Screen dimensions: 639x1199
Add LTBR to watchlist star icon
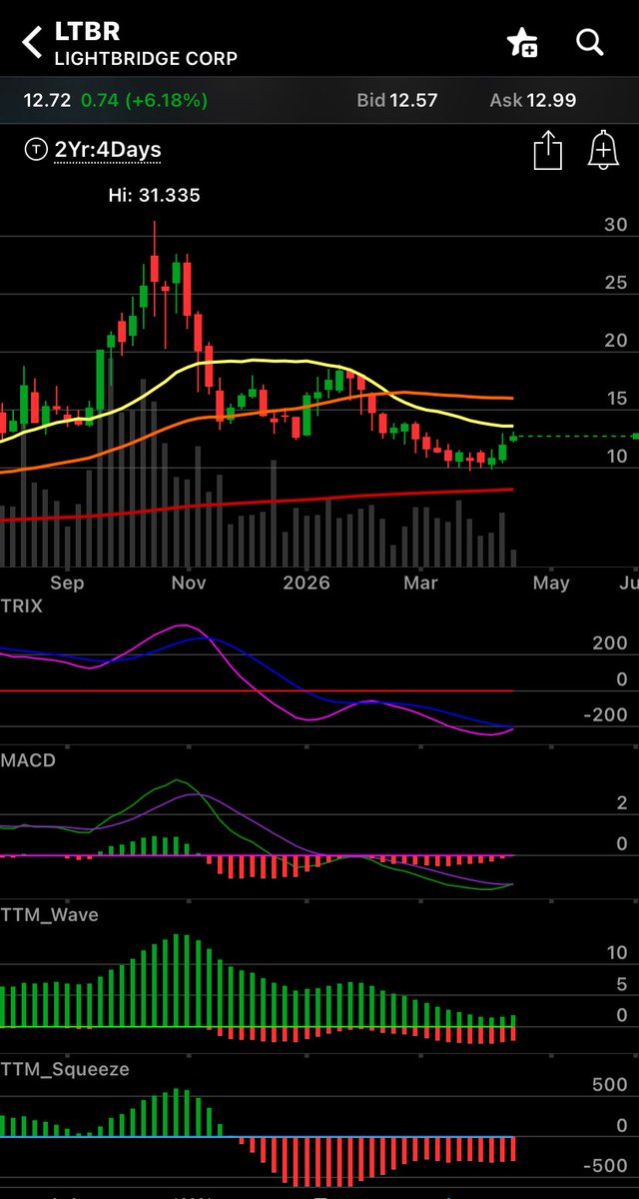point(522,42)
